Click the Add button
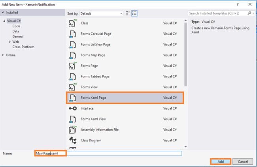Image resolution: width=257 pixels, height=167 pixels. tap(221, 161)
